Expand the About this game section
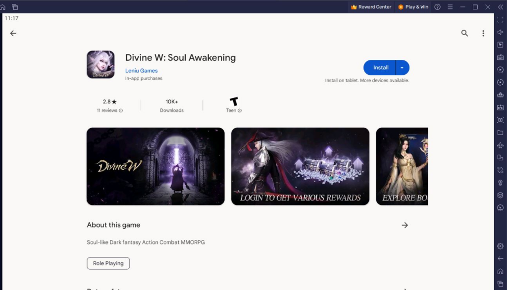 point(405,225)
